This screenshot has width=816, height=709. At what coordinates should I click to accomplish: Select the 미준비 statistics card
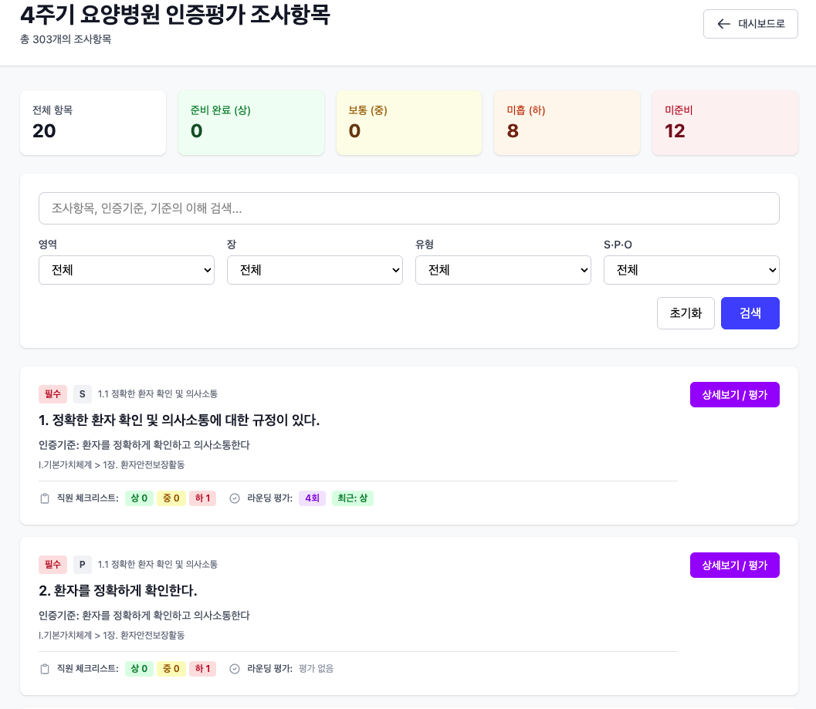[x=725, y=123]
